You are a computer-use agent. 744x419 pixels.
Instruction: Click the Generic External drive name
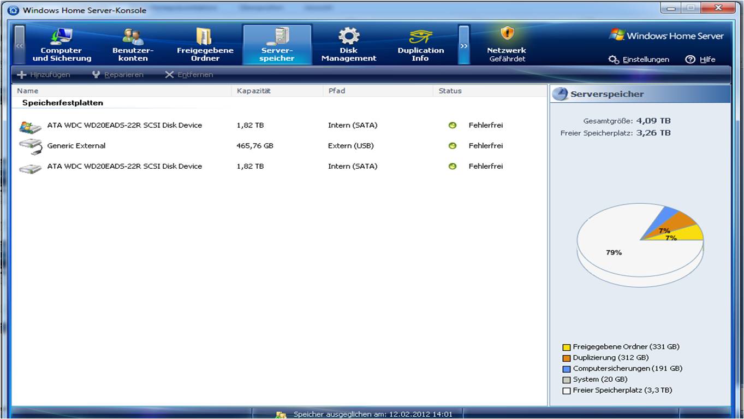tap(76, 146)
